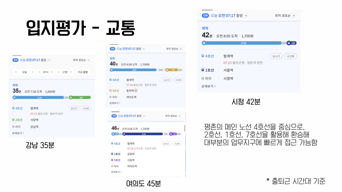Click the navy 1호선 train icon beside 금정역
Viewport: 342px width, 192px height.
pos(112,154)
